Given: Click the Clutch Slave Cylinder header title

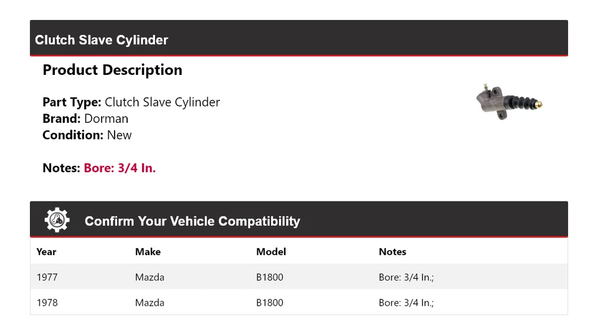Looking at the screenshot, I should click(x=102, y=40).
